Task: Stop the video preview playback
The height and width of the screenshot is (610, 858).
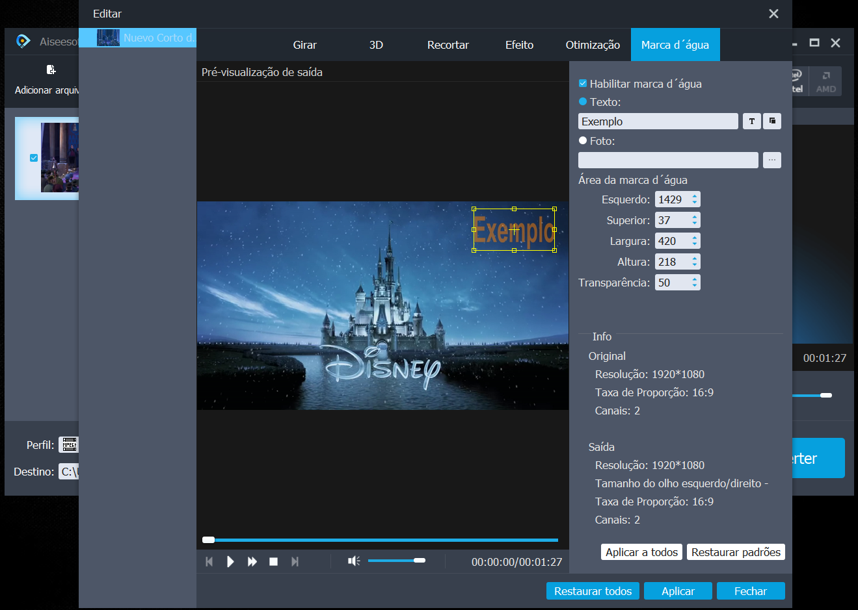Action: click(x=274, y=562)
